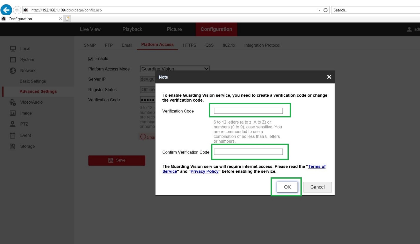Click the Register Status field
Screen dimensions: 420x244
tap(148, 90)
